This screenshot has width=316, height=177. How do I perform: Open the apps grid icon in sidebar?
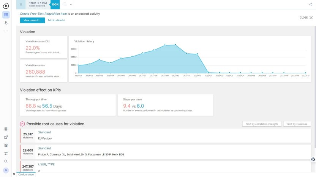pyautogui.click(x=6, y=15)
